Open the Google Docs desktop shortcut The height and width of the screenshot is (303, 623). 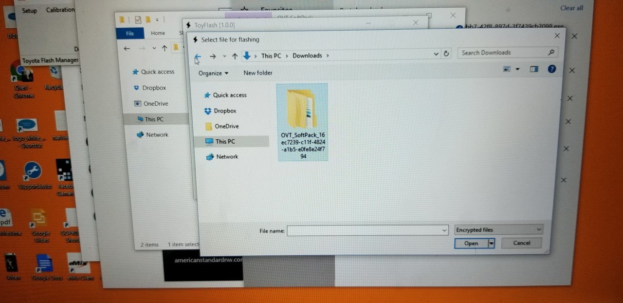[46, 267]
